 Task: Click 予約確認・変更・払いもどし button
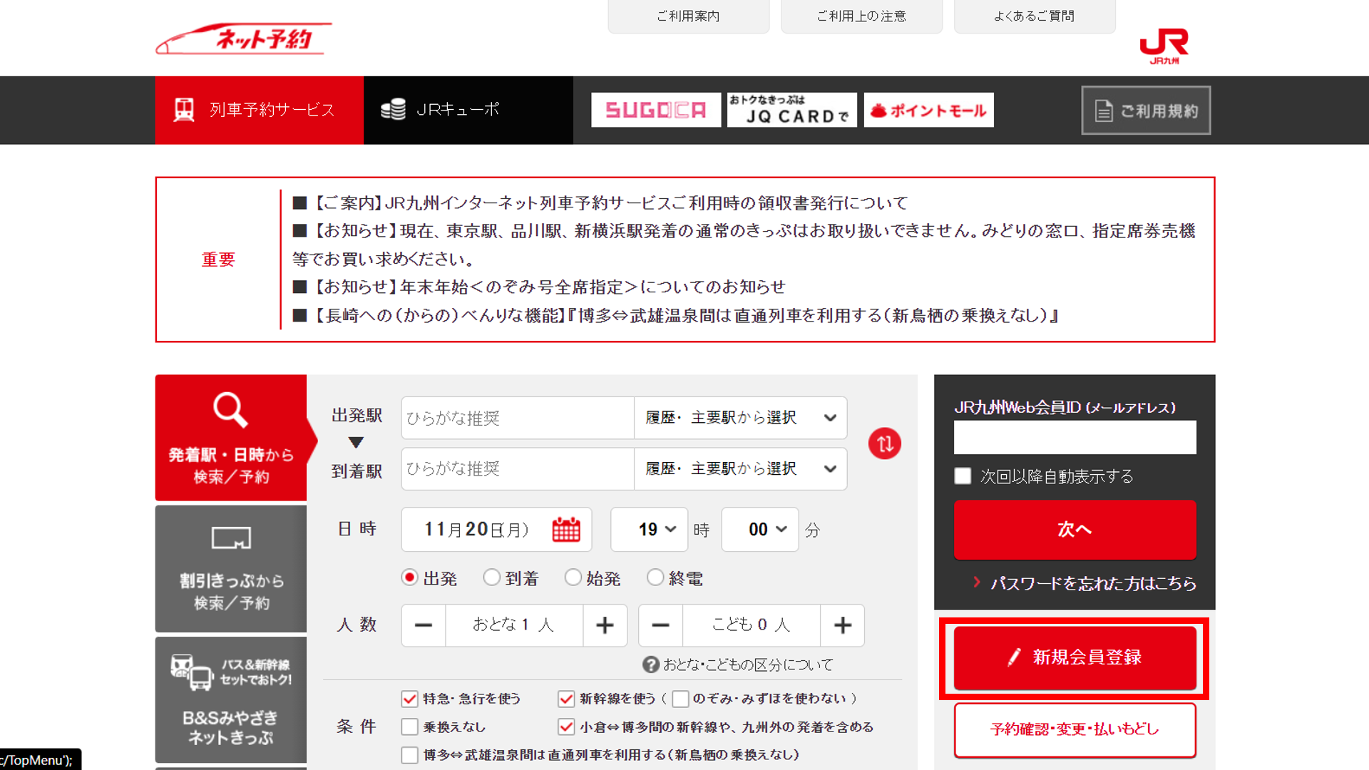[1075, 729]
